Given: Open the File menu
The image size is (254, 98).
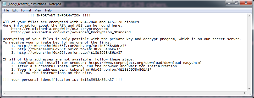Looking at the screenshot, I should (6, 10).
